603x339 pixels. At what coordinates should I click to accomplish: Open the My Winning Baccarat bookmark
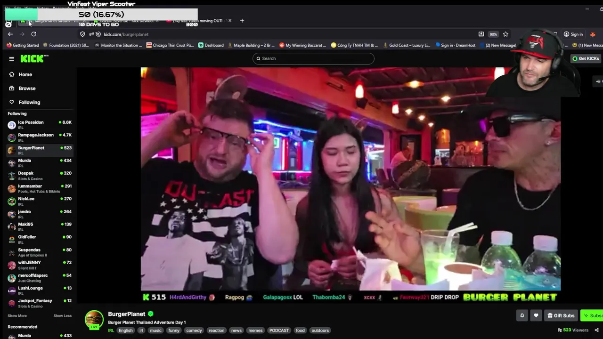pyautogui.click(x=302, y=45)
